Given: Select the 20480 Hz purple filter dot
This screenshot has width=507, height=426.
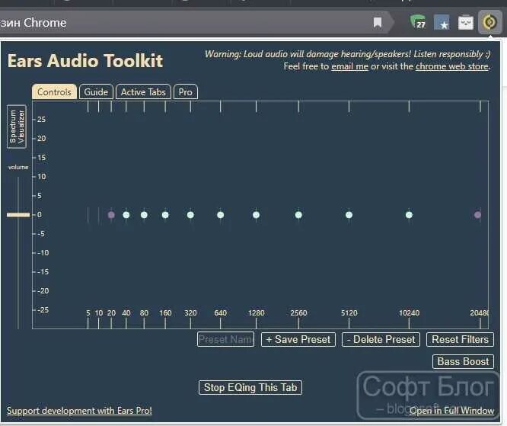Looking at the screenshot, I should pyautogui.click(x=477, y=215).
